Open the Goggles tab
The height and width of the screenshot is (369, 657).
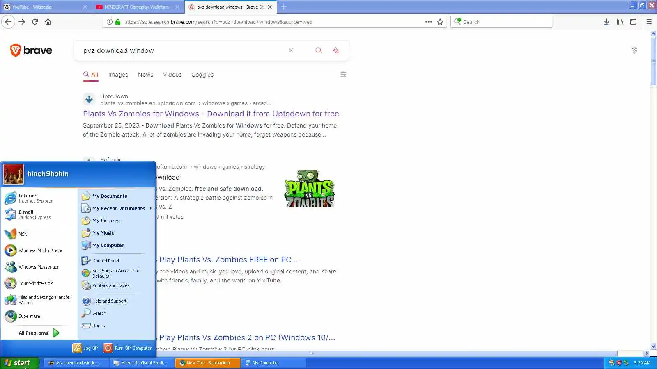click(x=202, y=75)
